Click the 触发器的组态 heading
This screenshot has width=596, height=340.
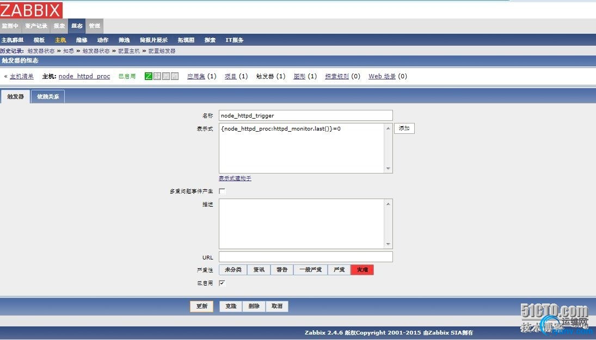20,60
